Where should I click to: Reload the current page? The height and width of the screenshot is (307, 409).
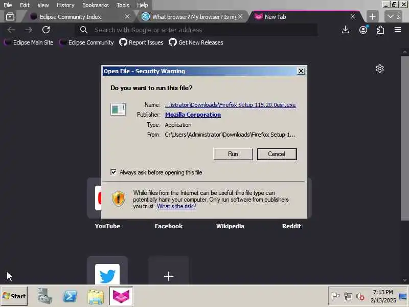click(46, 30)
